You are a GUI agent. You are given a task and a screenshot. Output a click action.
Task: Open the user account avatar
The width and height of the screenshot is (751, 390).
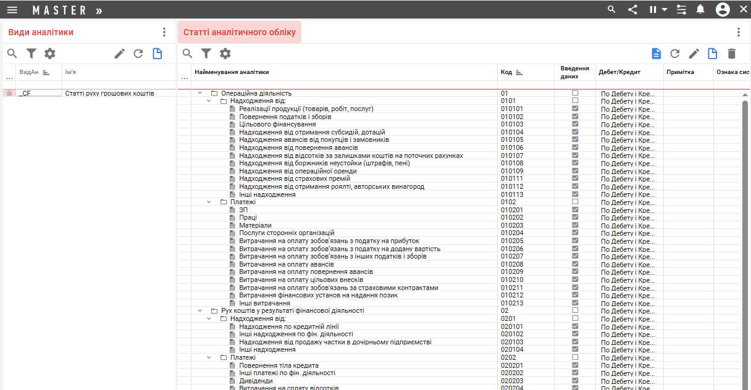point(723,9)
